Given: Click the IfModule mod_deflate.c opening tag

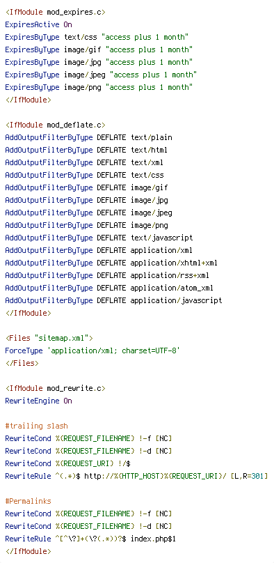Looking at the screenshot, I should tap(55, 125).
